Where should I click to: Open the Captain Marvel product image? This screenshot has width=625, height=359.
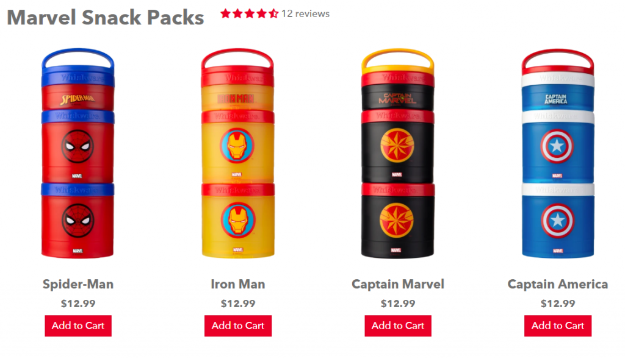tap(398, 153)
